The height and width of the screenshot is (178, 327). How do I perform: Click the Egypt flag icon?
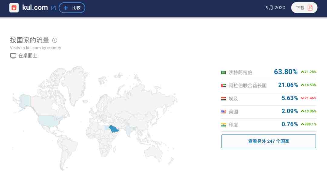tap(223, 99)
